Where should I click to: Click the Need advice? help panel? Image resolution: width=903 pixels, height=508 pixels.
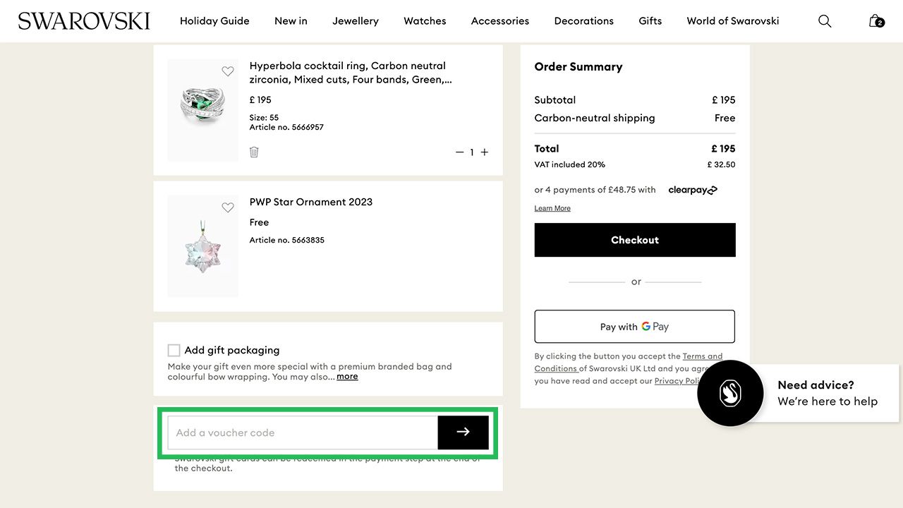(828, 393)
